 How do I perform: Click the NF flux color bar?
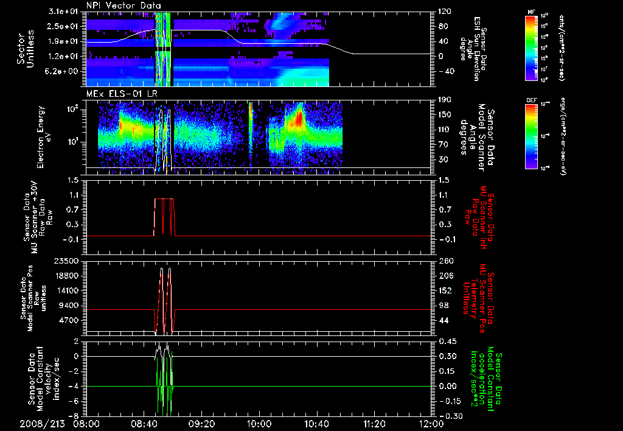pos(531,47)
